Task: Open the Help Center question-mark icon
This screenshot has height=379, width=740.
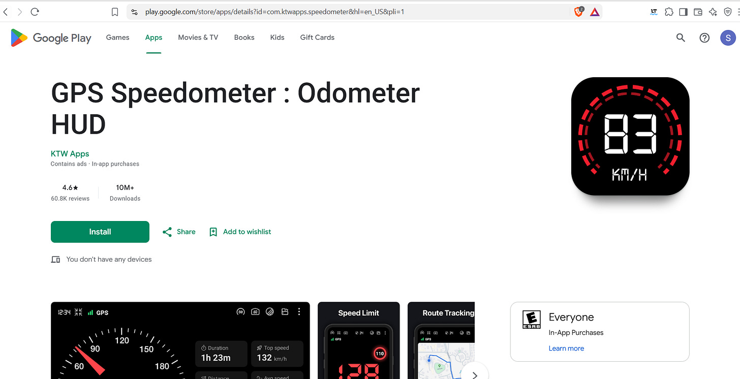Action: click(x=704, y=38)
